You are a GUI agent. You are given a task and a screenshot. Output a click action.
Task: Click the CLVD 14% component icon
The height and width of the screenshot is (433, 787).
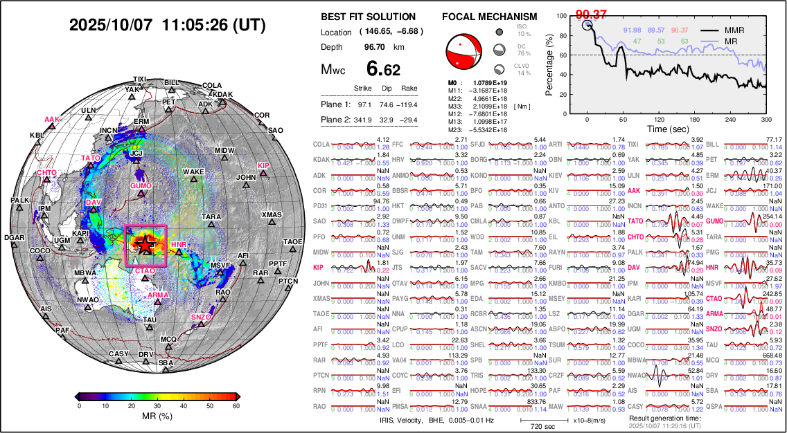499,69
